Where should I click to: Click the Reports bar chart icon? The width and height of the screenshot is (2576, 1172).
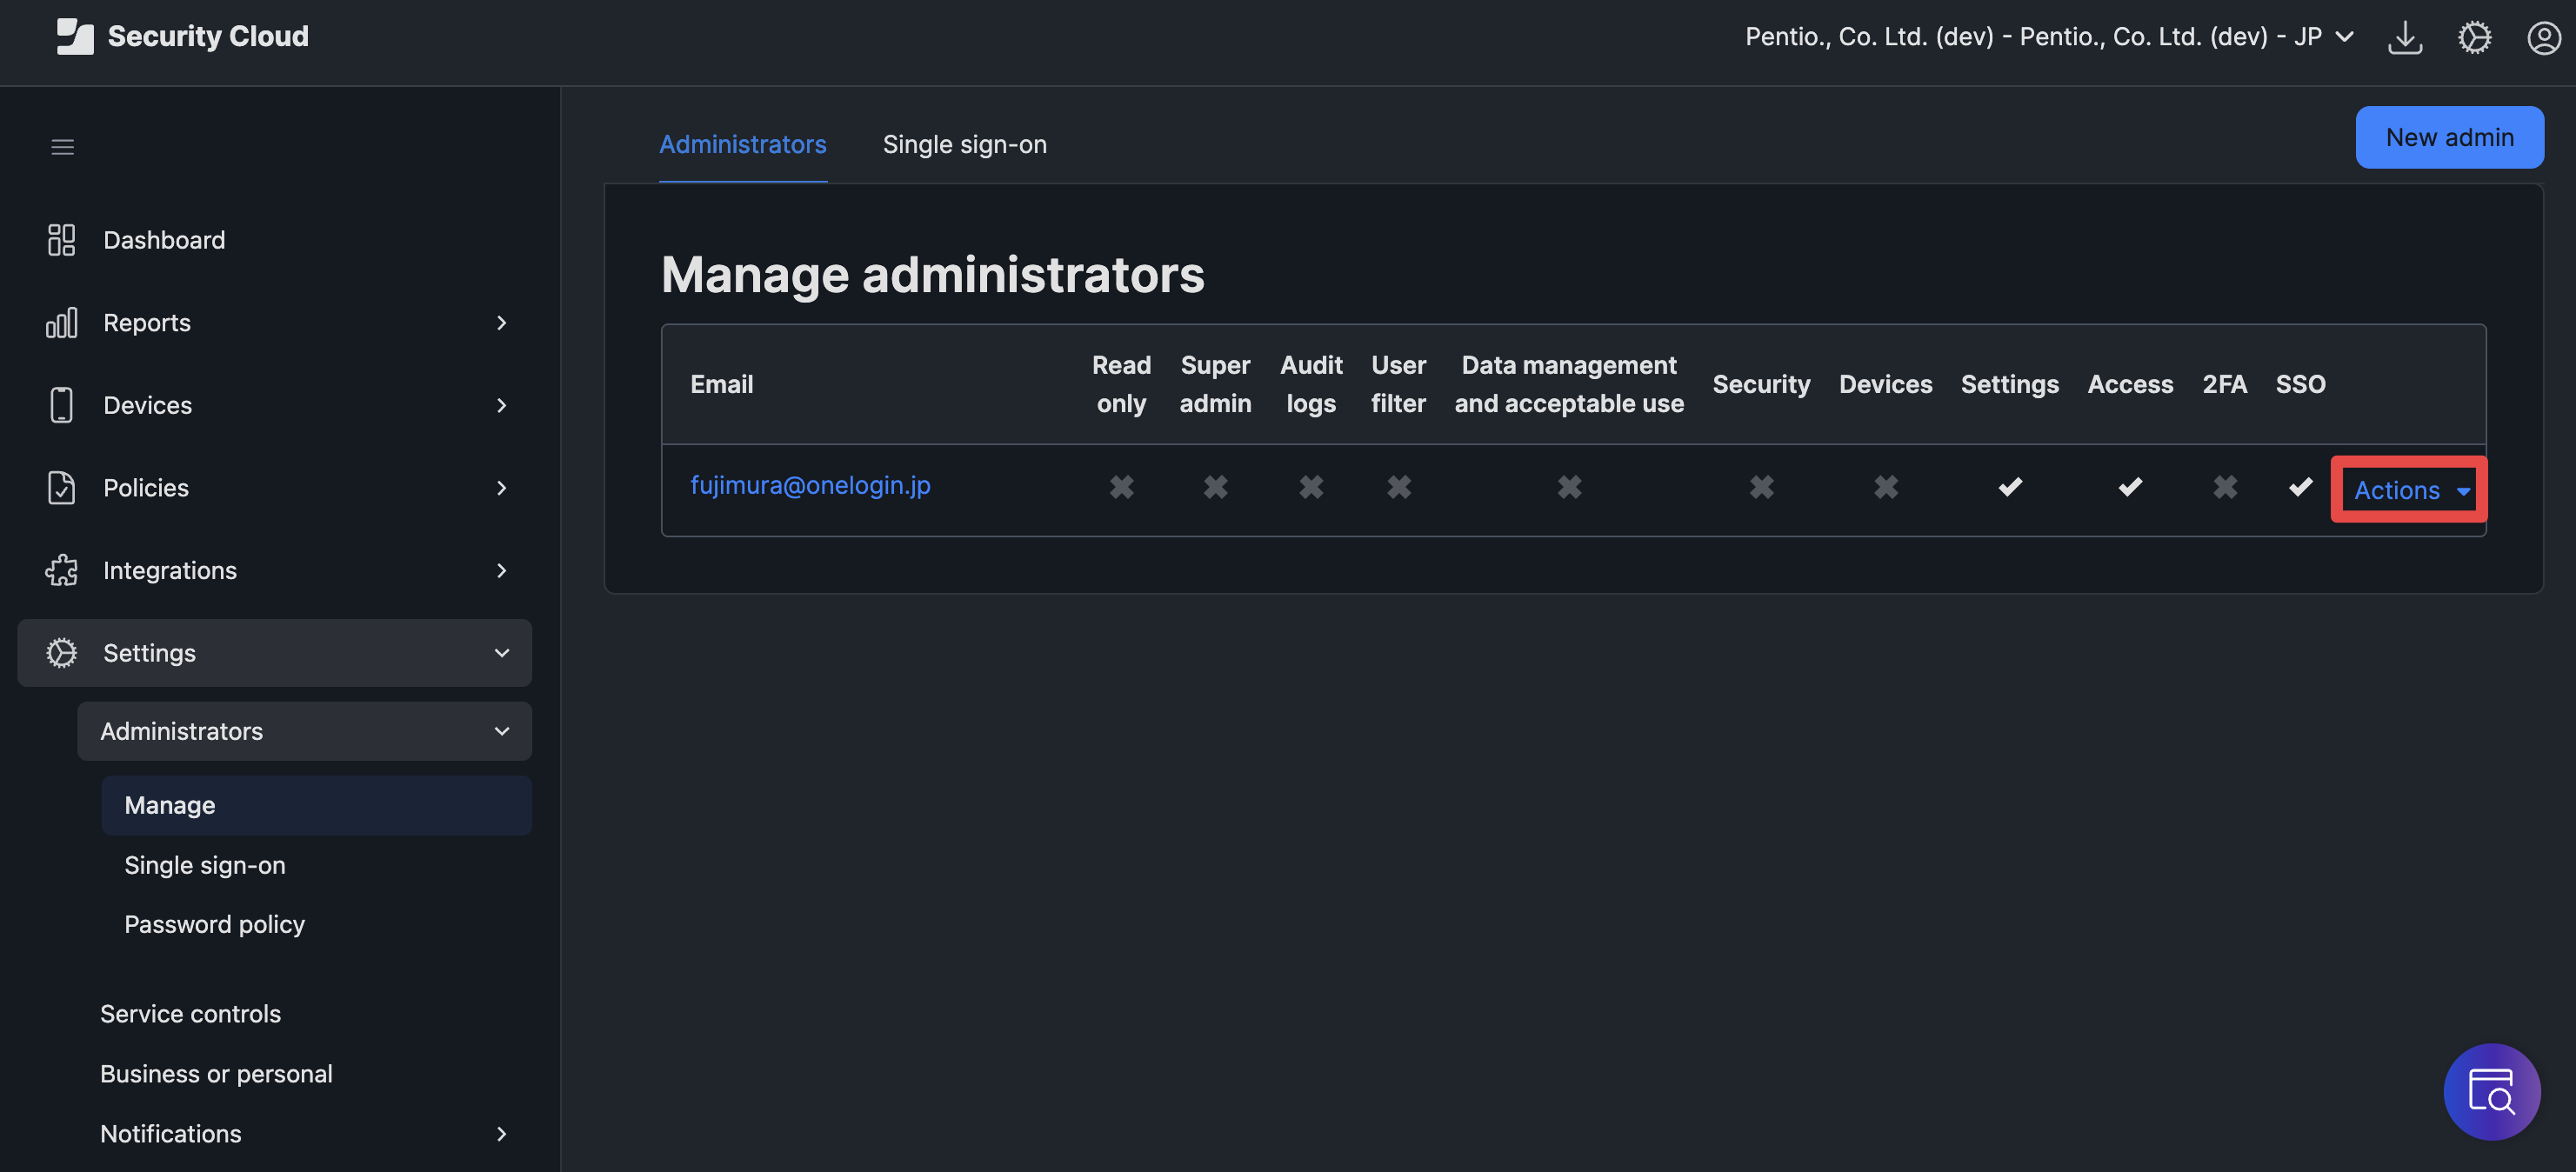click(x=61, y=322)
